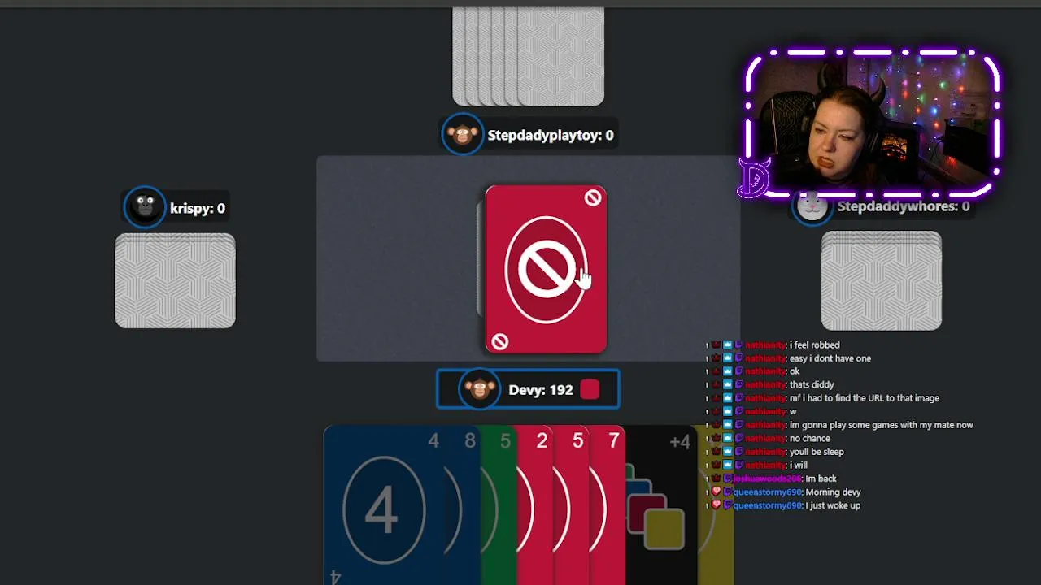
Task: Click the Stepdaddywhores: 0 name label
Action: pos(904,206)
